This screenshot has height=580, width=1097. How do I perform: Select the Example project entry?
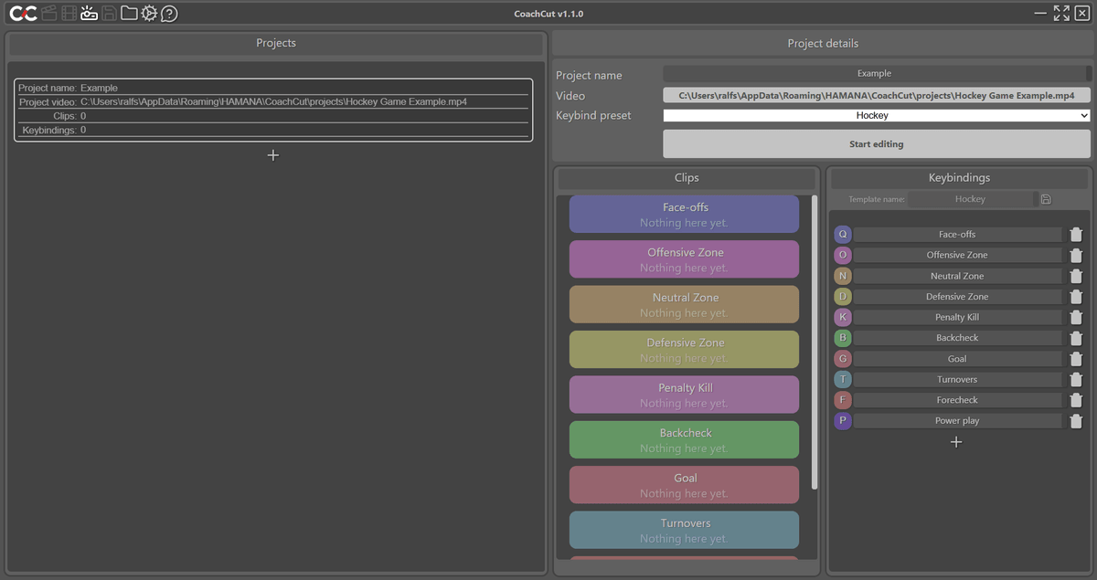(272, 108)
